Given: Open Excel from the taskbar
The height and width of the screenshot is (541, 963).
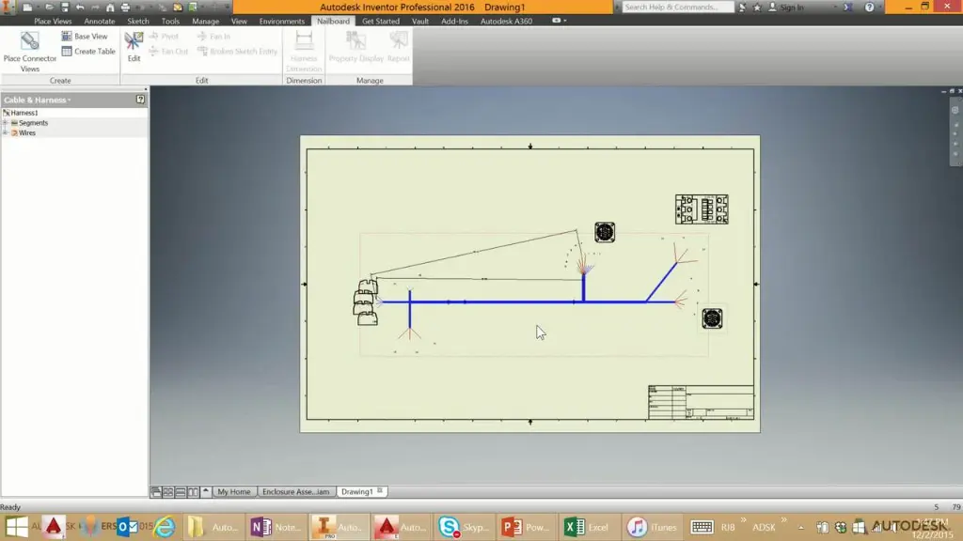Looking at the screenshot, I should coord(587,527).
